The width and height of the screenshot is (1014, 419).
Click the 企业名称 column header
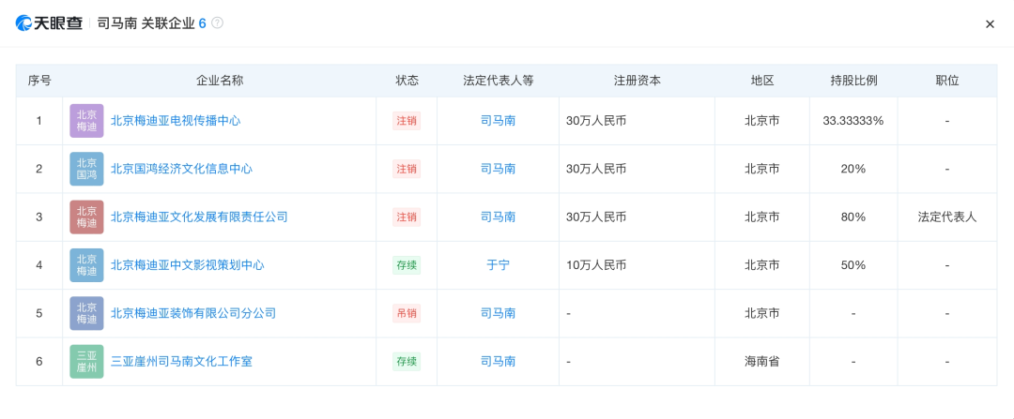coord(220,81)
